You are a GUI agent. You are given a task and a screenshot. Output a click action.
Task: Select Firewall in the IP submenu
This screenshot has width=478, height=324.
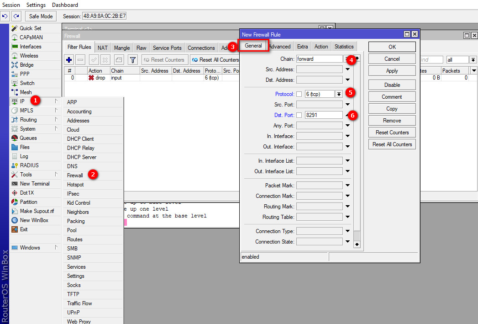[x=75, y=175]
